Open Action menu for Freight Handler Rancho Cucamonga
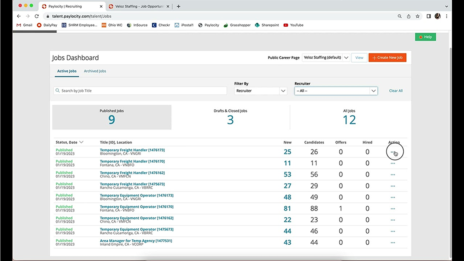This screenshot has height=261, width=464. click(393, 186)
